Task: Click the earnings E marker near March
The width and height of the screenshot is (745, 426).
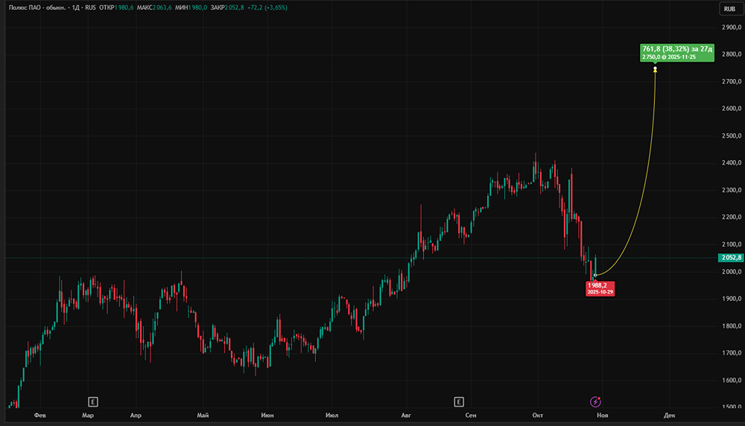Action: coord(93,402)
